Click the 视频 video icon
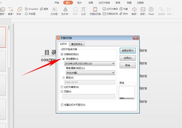This screenshot has width=182, height=128. pyautogui.click(x=143, y=10)
